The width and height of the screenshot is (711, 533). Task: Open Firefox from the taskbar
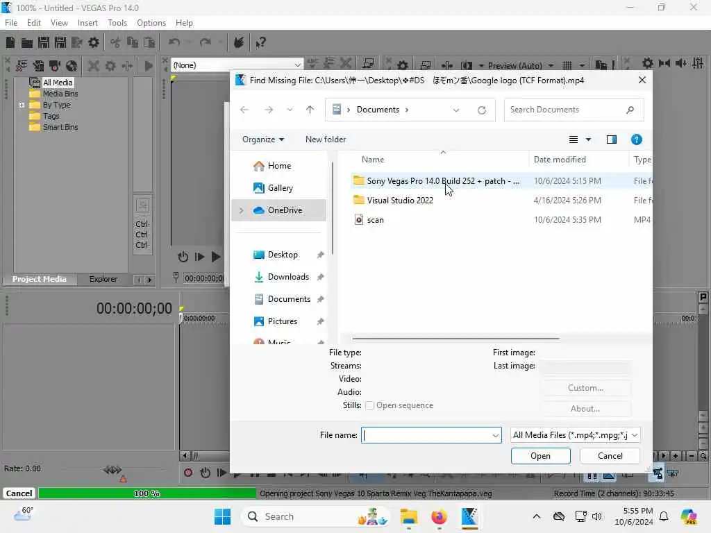[x=439, y=516]
